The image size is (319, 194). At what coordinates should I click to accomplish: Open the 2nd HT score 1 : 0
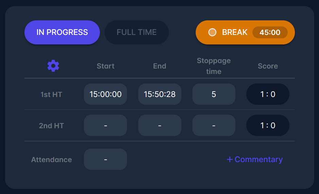click(x=268, y=125)
